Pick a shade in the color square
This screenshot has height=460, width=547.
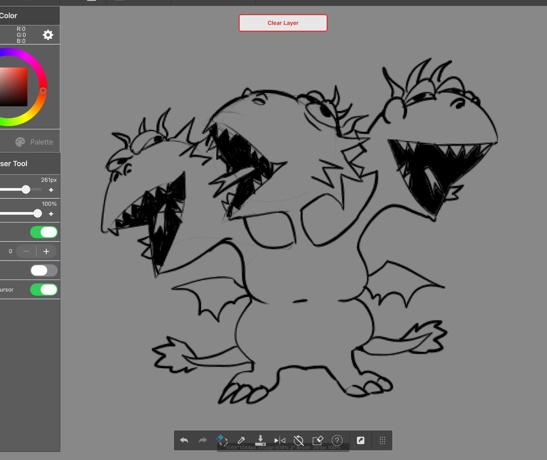(13, 87)
